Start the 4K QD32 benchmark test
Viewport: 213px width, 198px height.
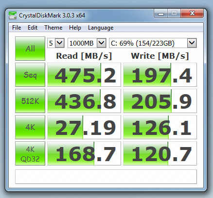click(x=30, y=153)
